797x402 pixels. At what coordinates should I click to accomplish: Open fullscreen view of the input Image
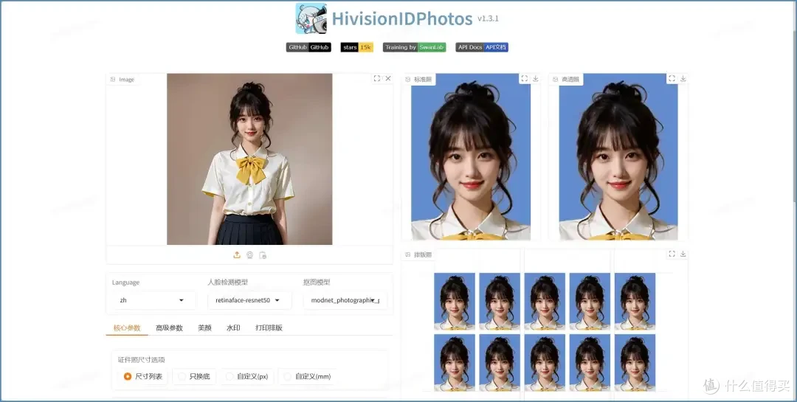[376, 78]
